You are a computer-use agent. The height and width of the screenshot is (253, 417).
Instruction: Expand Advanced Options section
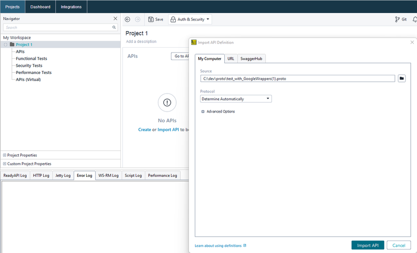pos(203,112)
